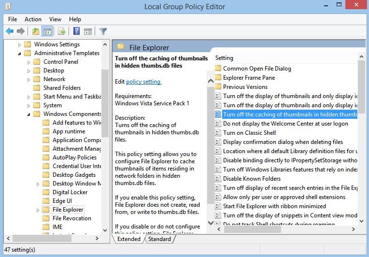
Task: Click the folder icon next to Control Panel
Action: click(x=37, y=62)
